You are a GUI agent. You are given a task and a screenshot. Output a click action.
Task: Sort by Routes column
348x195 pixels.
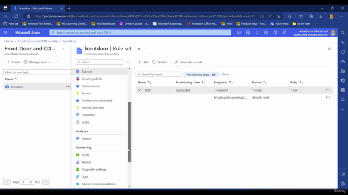pyautogui.click(x=259, y=82)
